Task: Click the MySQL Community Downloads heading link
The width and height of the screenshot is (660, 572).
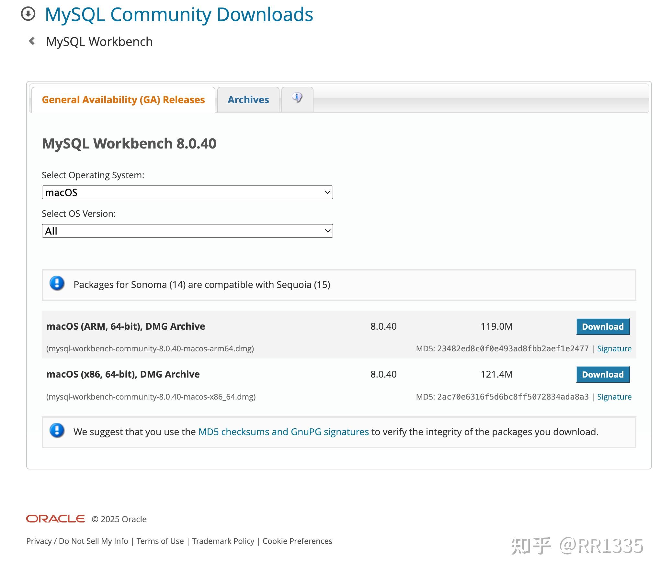Action: (179, 15)
